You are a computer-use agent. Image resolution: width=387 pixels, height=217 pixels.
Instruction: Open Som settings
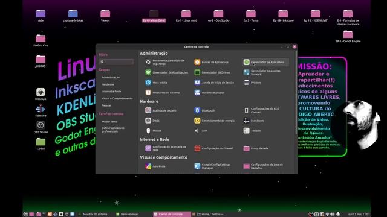pos(201,131)
